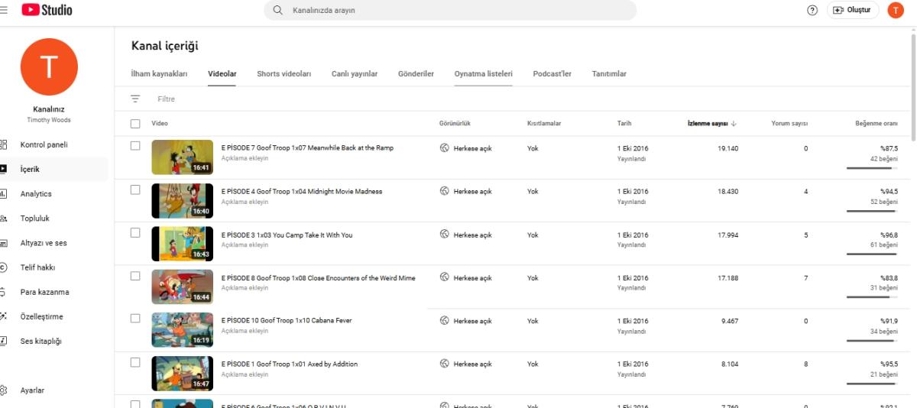This screenshot has width=917, height=408.
Task: Click the YouTube Studio logo
Action: point(47,10)
